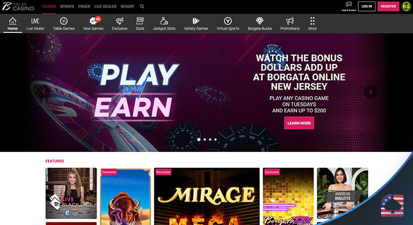Open the buffalo exclusive slot thumbnail
The width and height of the screenshot is (413, 225).
[x=125, y=196]
